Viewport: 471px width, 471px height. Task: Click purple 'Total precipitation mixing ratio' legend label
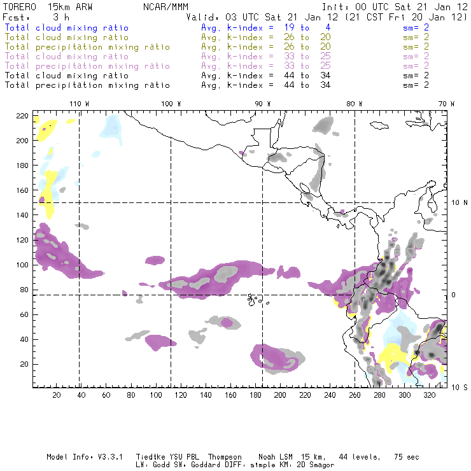(x=87, y=66)
